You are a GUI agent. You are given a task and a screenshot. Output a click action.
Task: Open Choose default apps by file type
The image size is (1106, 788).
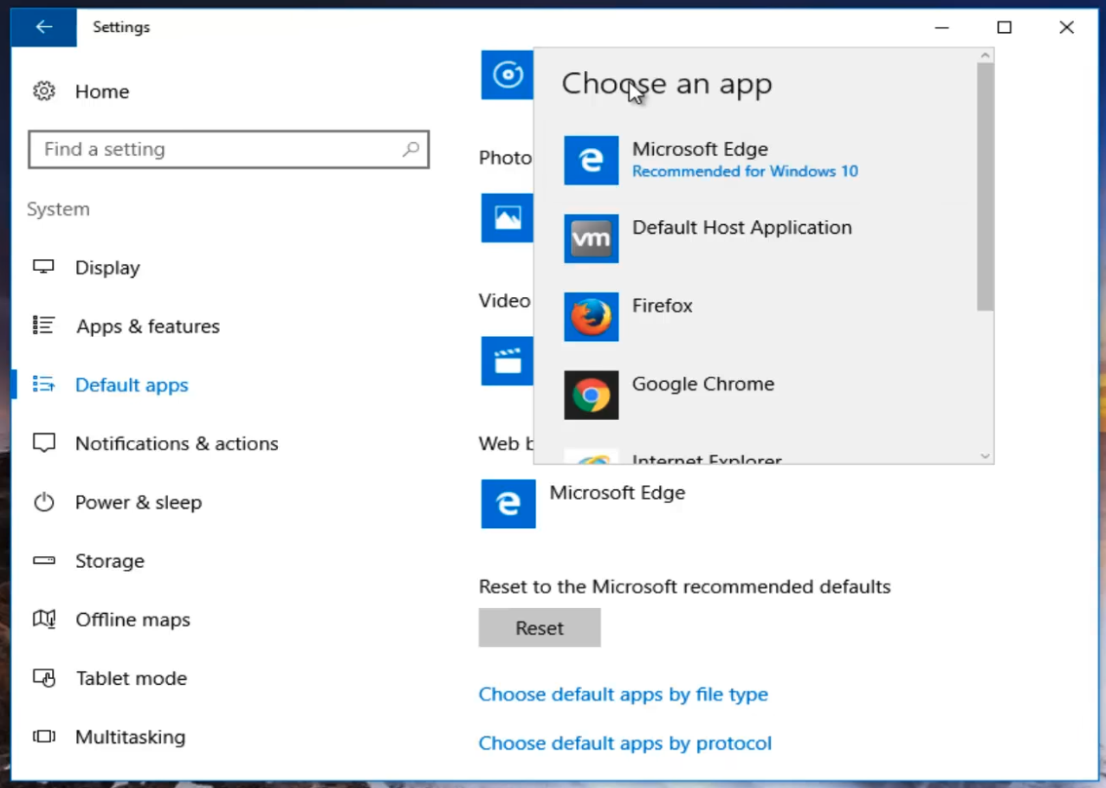pos(624,694)
